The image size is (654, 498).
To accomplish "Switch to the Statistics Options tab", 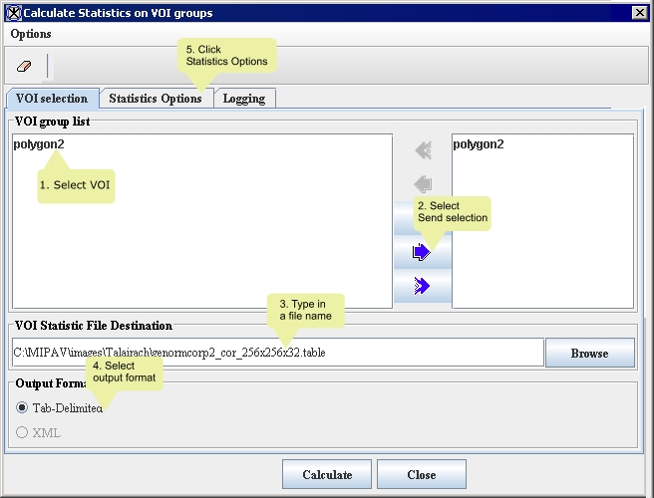I will click(x=156, y=99).
